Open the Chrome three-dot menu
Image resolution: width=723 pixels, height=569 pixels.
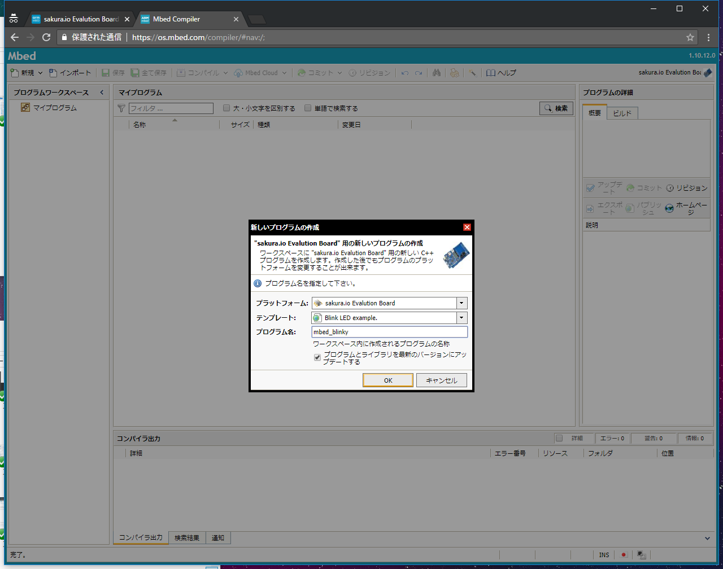[709, 37]
